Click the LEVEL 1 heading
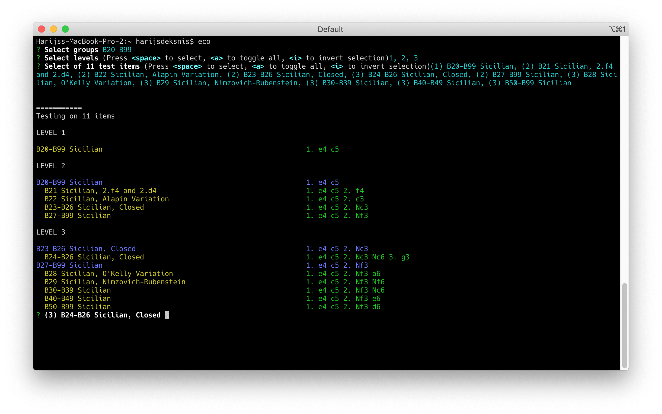 tap(50, 133)
